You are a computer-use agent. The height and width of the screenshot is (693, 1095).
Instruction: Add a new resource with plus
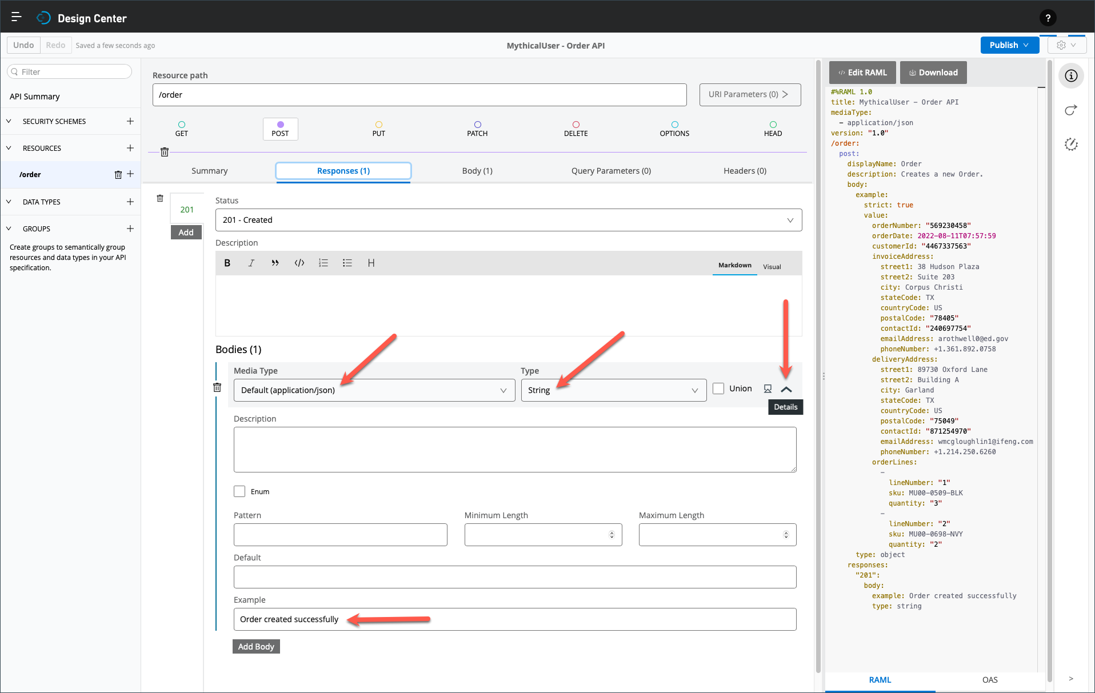tap(130, 148)
